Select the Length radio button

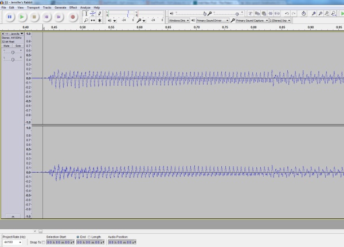pos(90,237)
